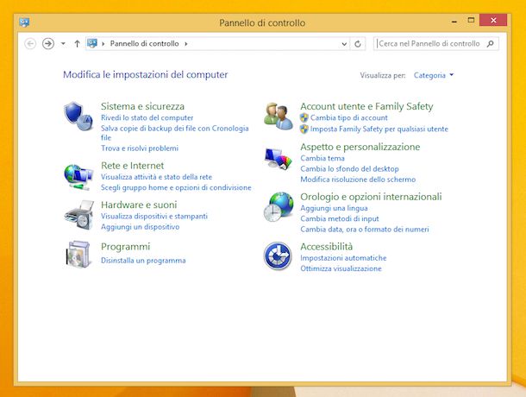Open the Accessibilità blue circle icon
This screenshot has height=397, width=526.
(278, 256)
